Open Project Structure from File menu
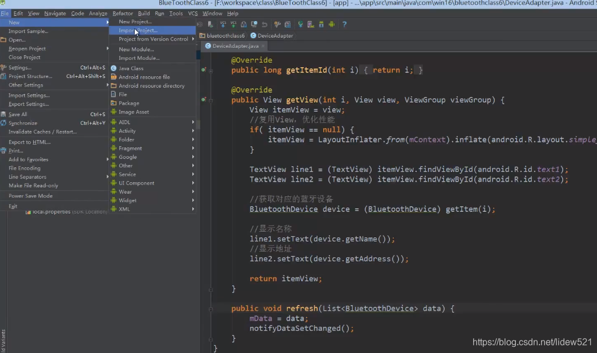Screen dimensions: 597x353 (x=54, y=76)
